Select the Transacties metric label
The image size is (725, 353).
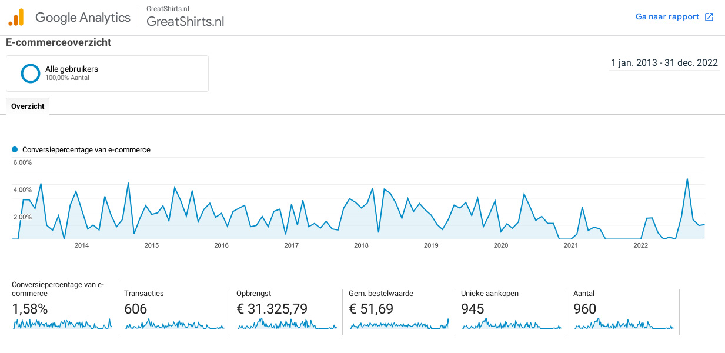click(144, 293)
